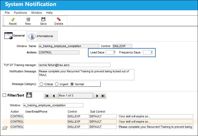Click the Sub Control column header
Screen dimensions: 198x136
click(x=98, y=112)
